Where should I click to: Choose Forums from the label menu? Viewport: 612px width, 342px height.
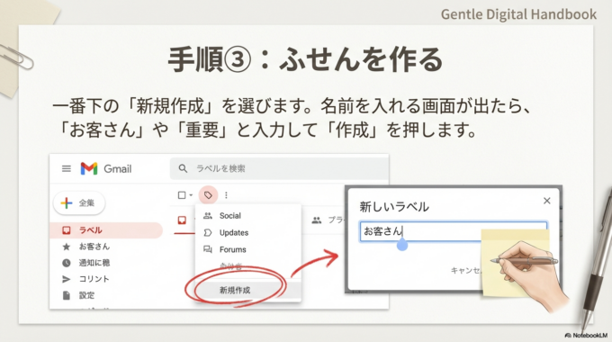point(248,249)
